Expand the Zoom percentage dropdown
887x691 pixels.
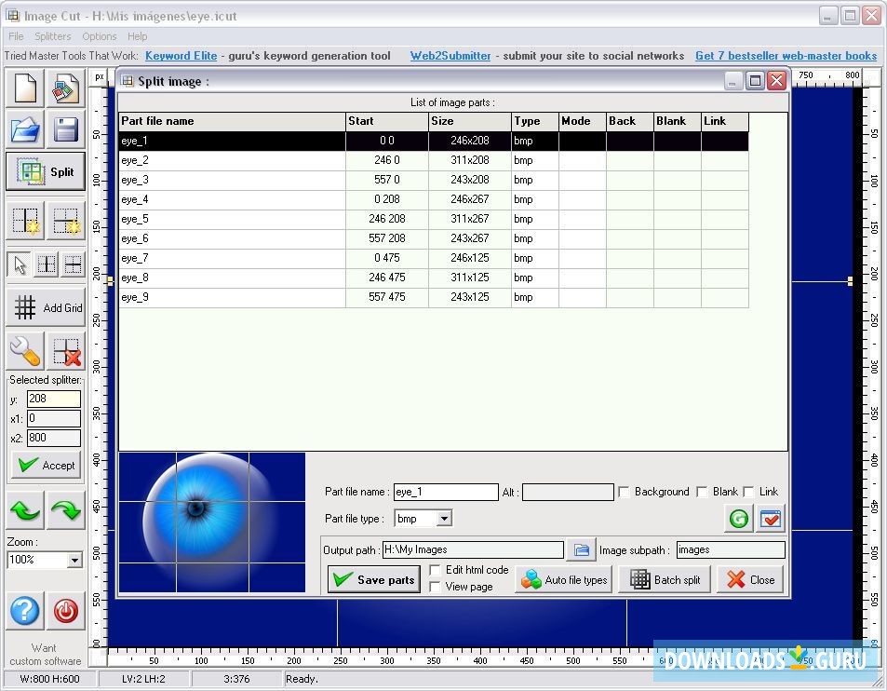[x=74, y=560]
